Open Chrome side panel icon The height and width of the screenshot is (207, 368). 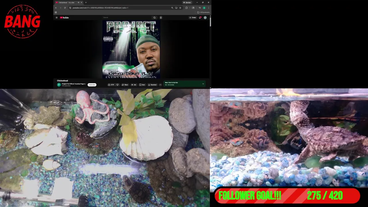click(193, 8)
